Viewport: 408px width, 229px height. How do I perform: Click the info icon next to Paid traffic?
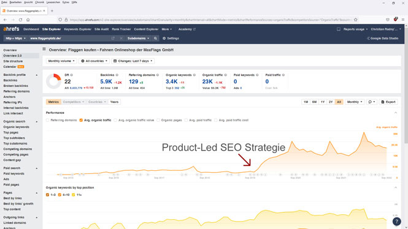click(x=283, y=75)
